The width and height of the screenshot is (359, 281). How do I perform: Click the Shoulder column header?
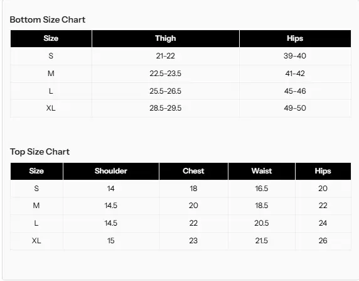click(x=111, y=171)
